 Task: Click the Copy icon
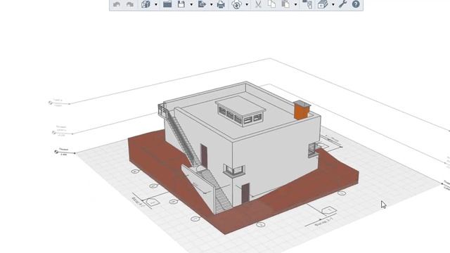(x=271, y=4)
